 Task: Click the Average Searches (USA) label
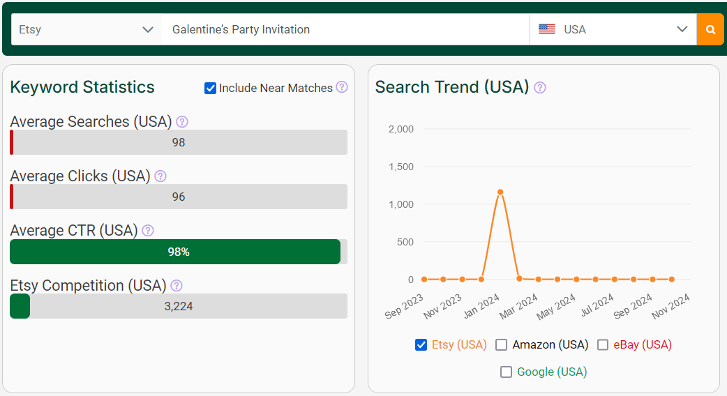(x=91, y=122)
